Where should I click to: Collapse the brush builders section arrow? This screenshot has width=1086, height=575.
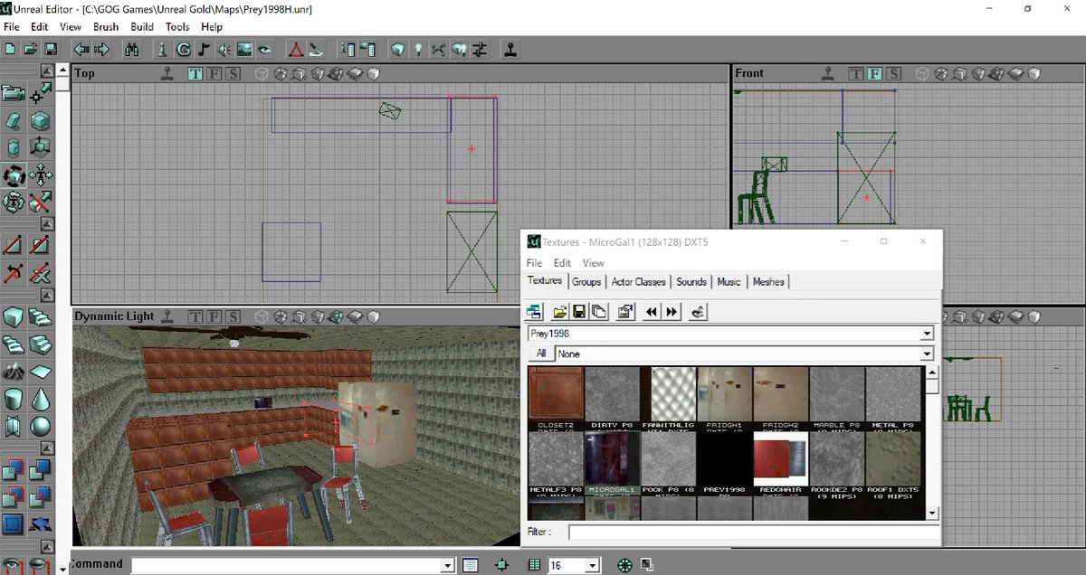click(45, 297)
